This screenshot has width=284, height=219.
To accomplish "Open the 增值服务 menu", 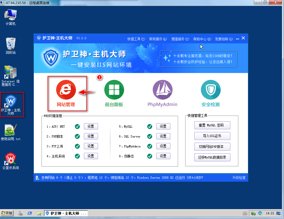I will pyautogui.click(x=180, y=39).
